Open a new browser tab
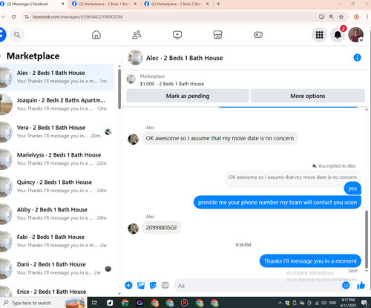 pyautogui.click(x=218, y=4)
